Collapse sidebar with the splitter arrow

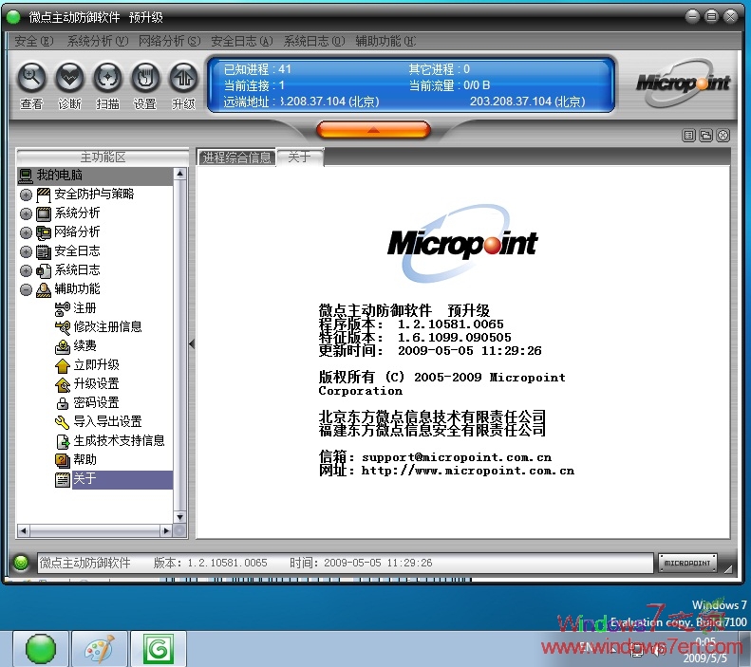(x=192, y=343)
